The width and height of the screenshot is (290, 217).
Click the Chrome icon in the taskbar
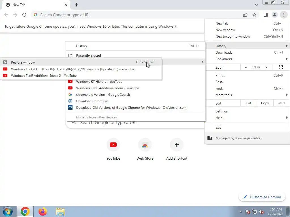pos(25,211)
